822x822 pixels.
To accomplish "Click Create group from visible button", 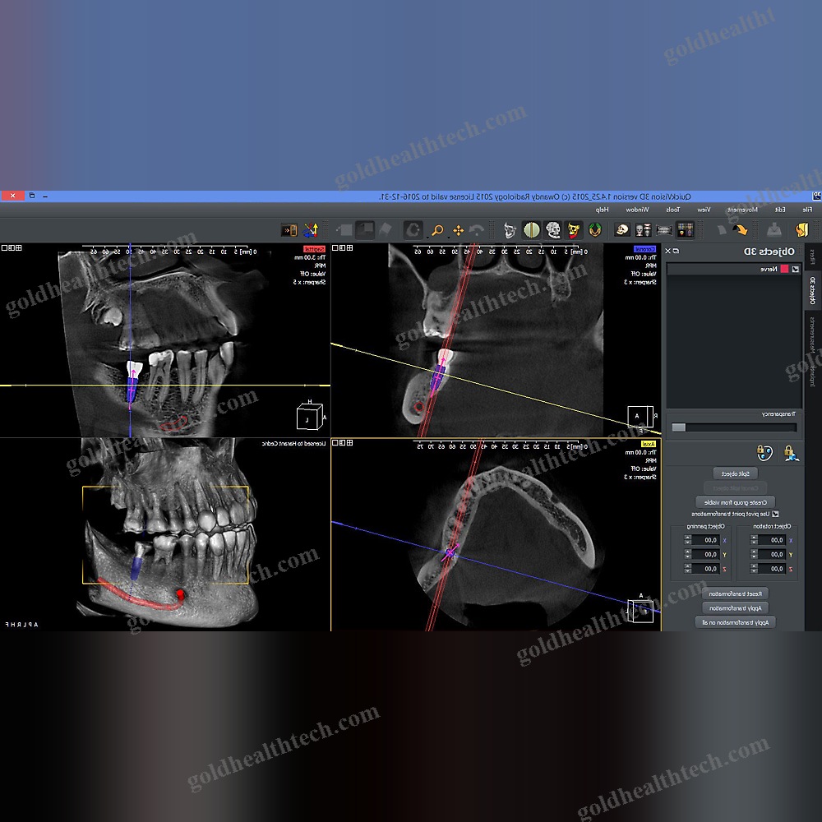I will coord(736,502).
